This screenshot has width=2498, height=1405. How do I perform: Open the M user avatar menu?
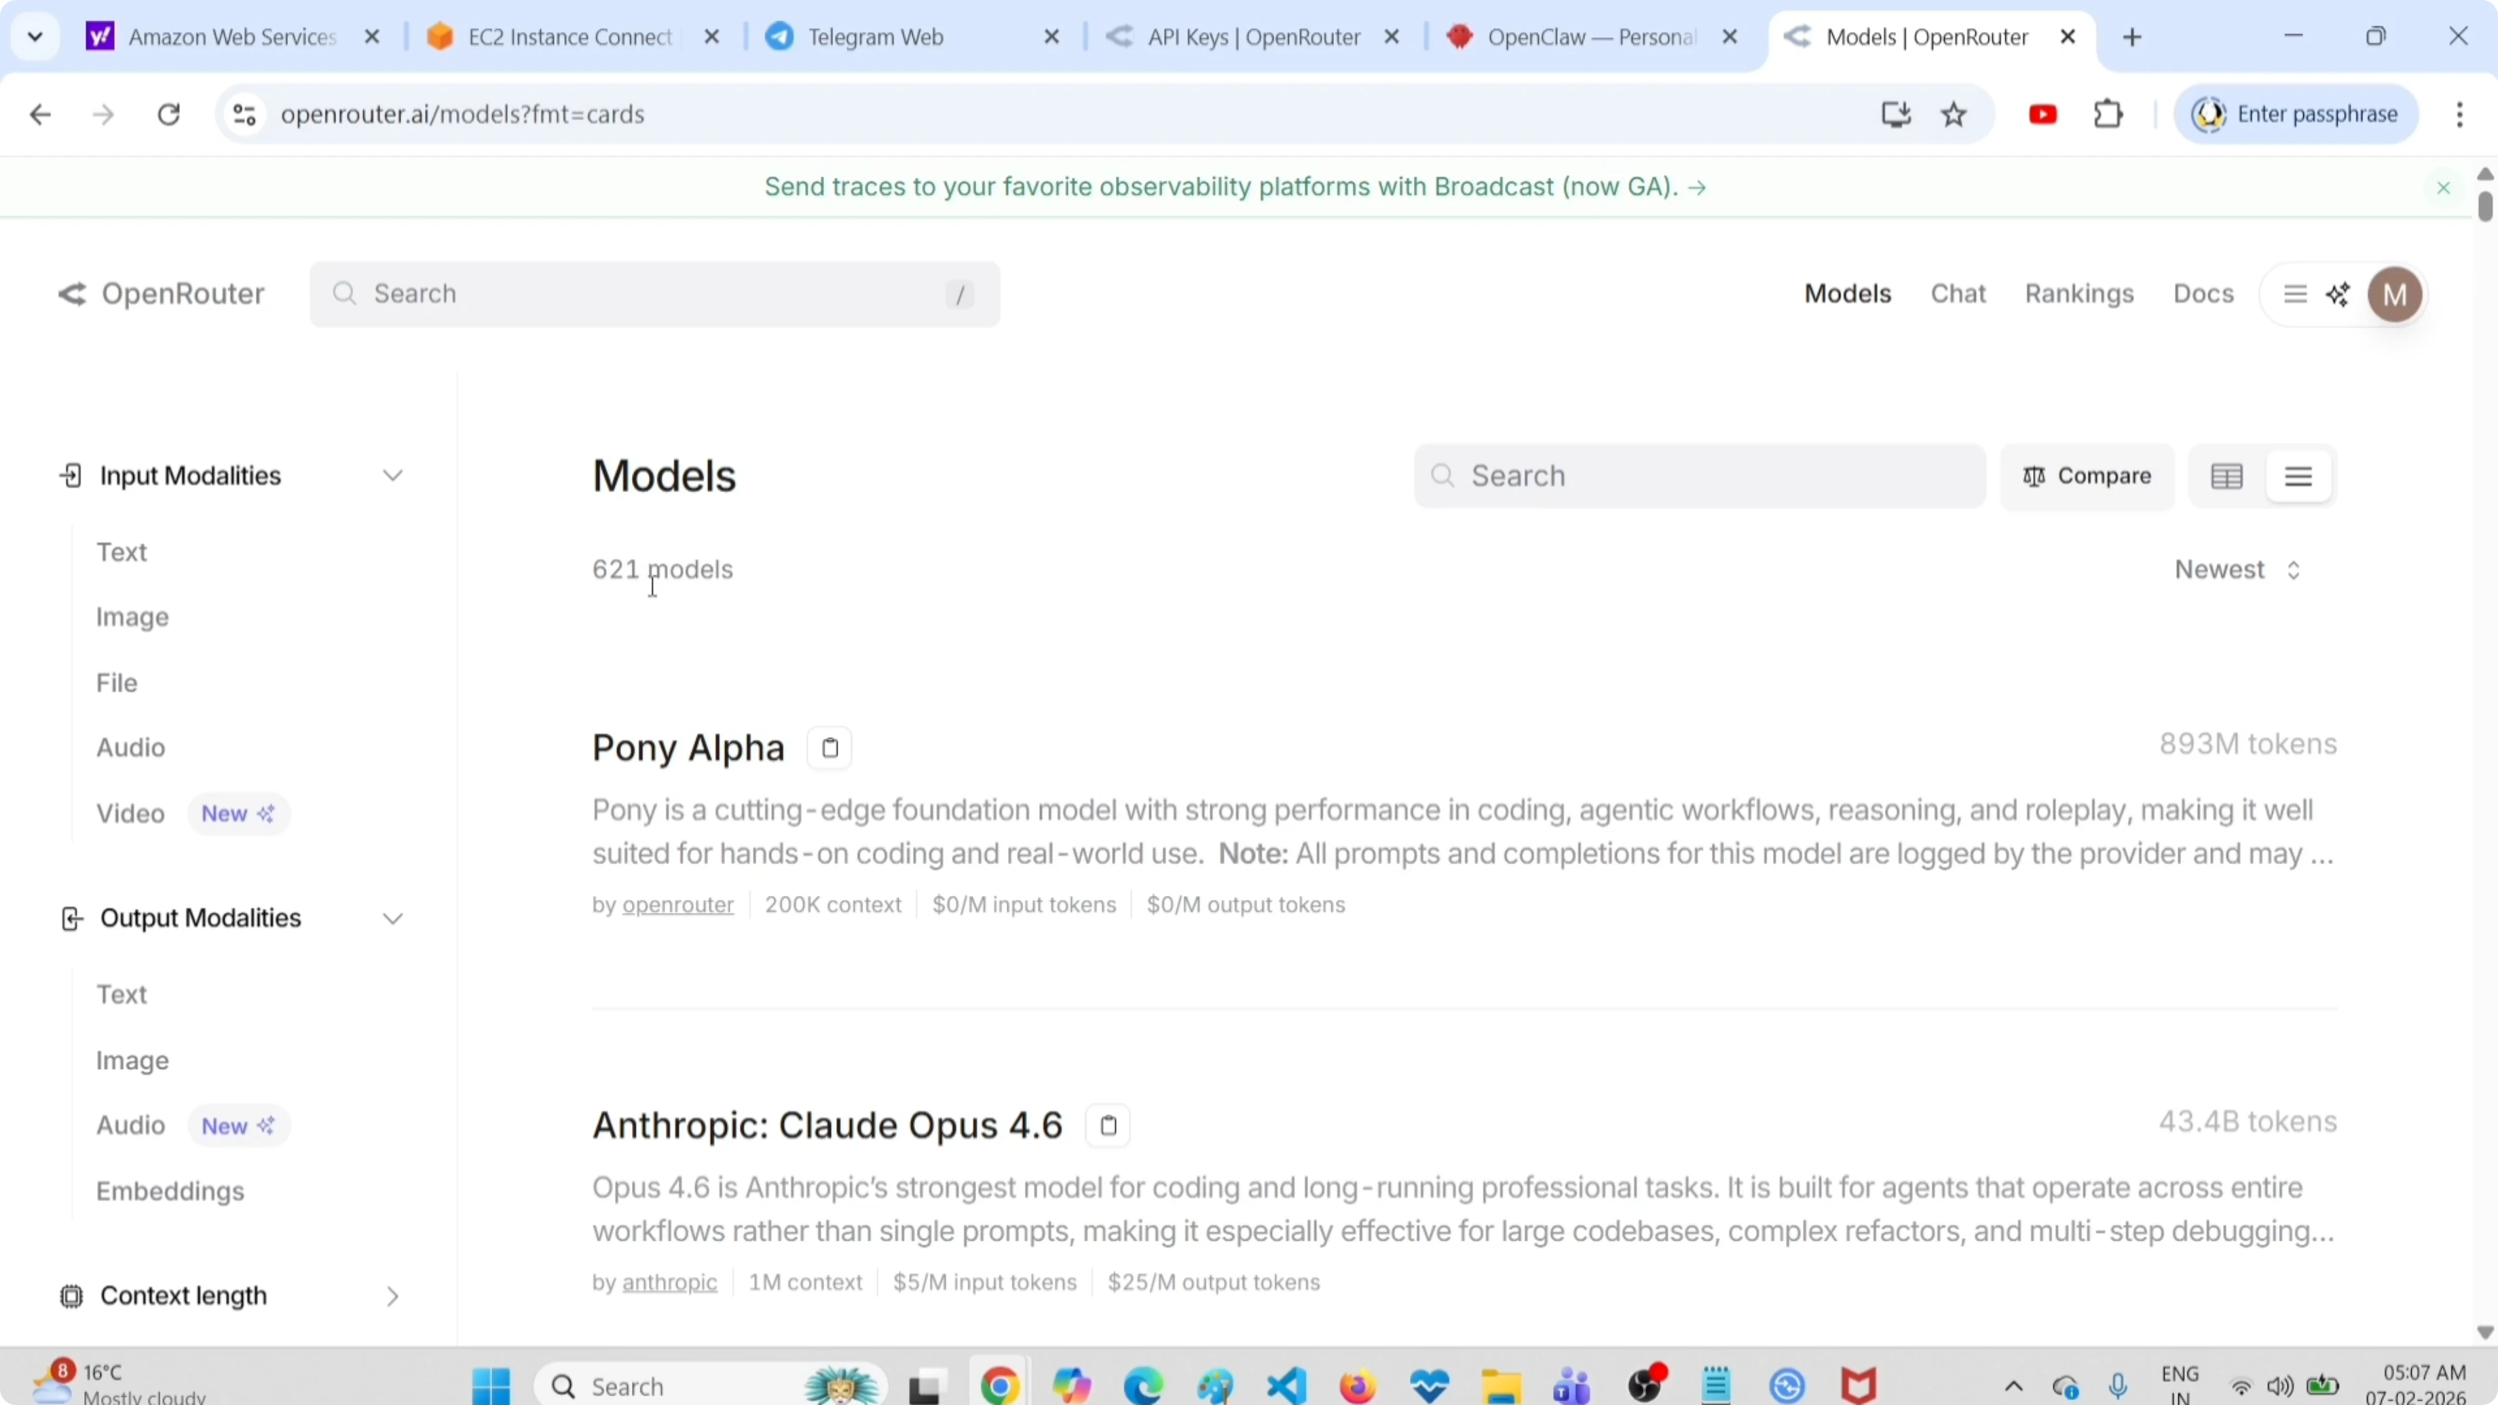click(2396, 294)
